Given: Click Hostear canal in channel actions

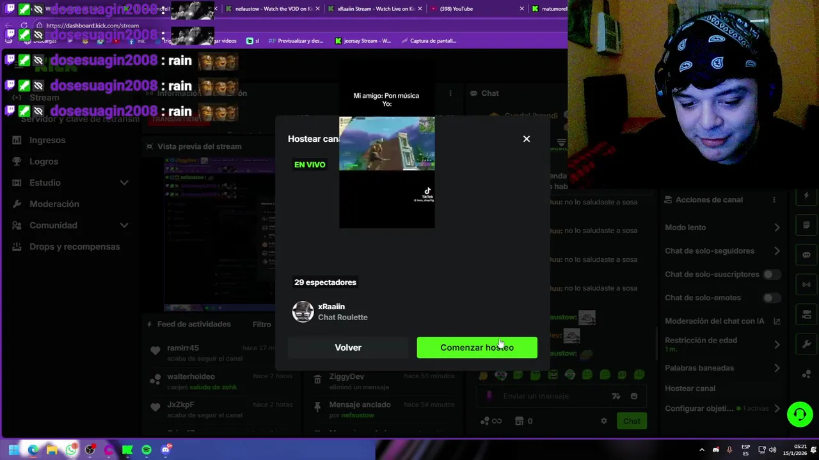Looking at the screenshot, I should coord(690,388).
